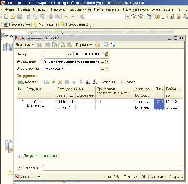188x184 pixels.
Task: Undo arrow in main toolbar
Action: coord(66,17)
